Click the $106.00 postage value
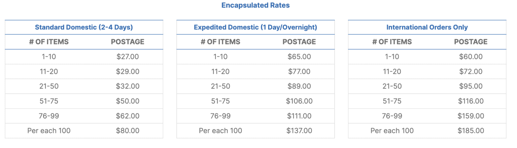Image resolution: width=517 pixels, height=148 pixels. pyautogui.click(x=299, y=101)
